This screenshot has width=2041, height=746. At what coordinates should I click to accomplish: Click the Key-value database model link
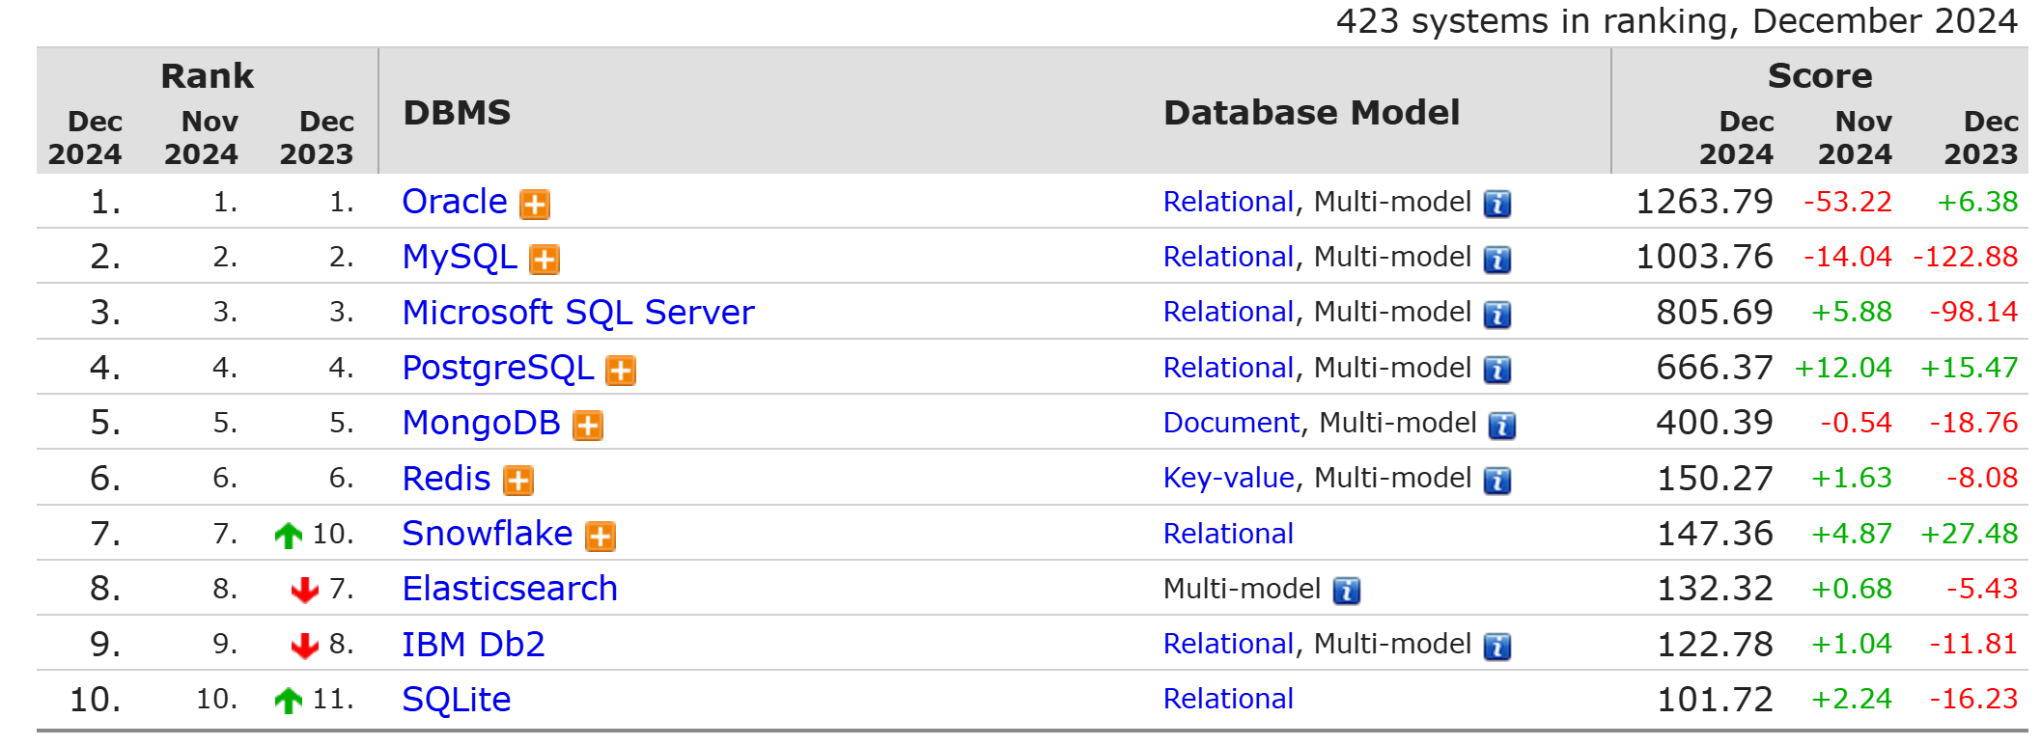pos(1228,478)
